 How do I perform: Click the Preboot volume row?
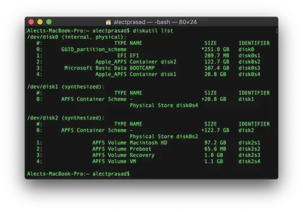[148, 149]
